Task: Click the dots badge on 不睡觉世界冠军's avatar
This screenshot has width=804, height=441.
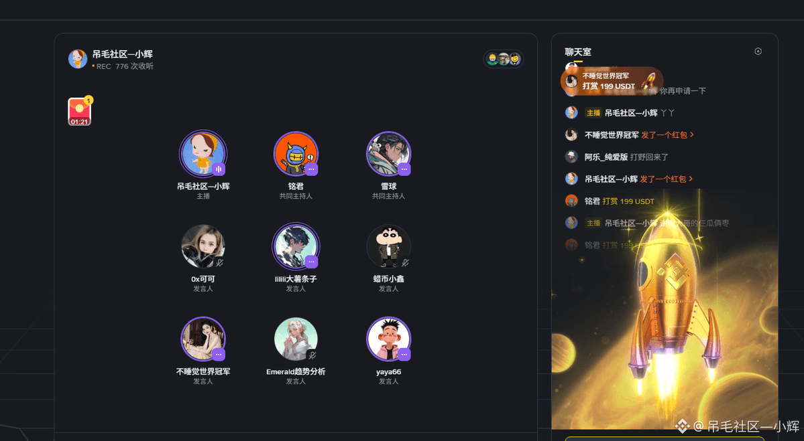Action: tap(219, 354)
